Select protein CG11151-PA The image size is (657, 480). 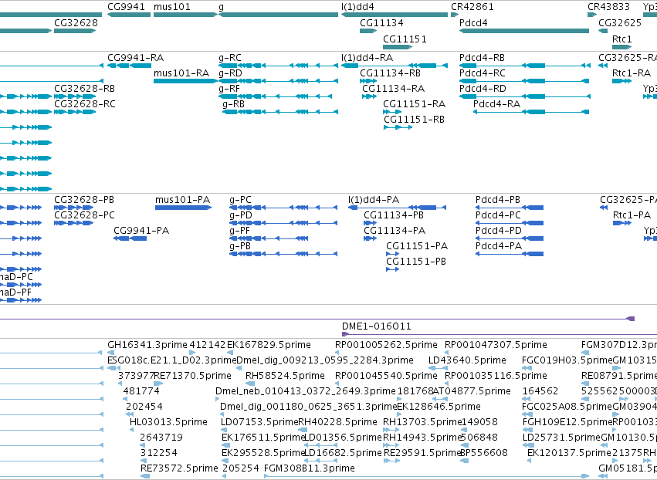pos(417,246)
